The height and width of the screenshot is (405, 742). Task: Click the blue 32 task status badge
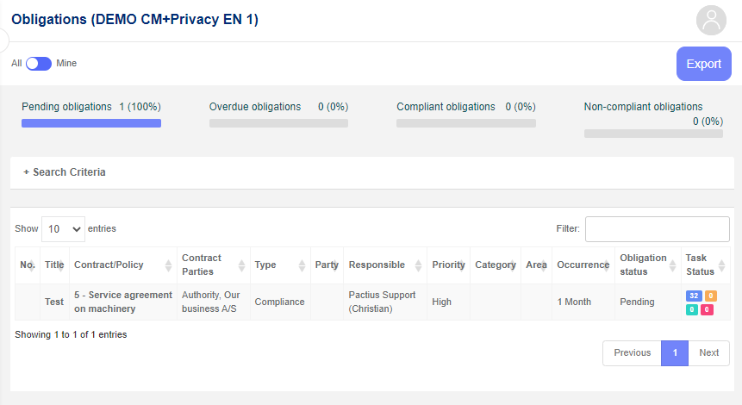[694, 296]
